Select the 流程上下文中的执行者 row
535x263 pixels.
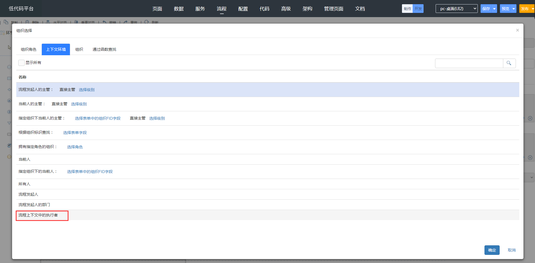click(38, 215)
